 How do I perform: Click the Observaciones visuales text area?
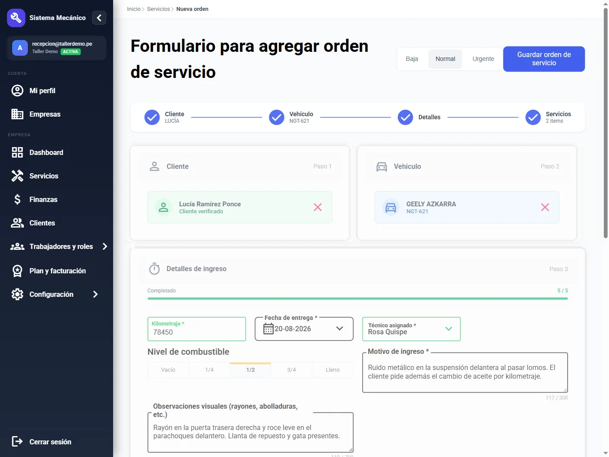251,432
